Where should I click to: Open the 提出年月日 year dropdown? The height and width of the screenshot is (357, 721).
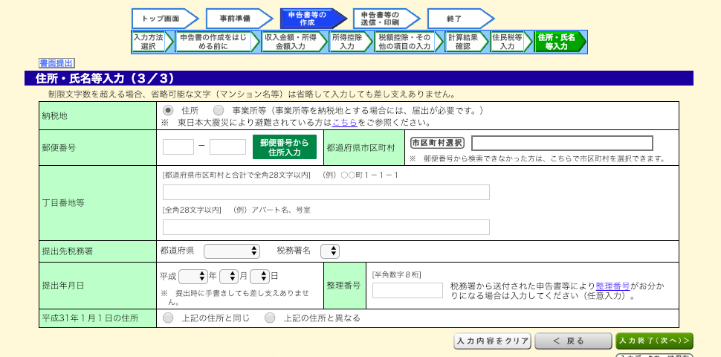pos(193,276)
